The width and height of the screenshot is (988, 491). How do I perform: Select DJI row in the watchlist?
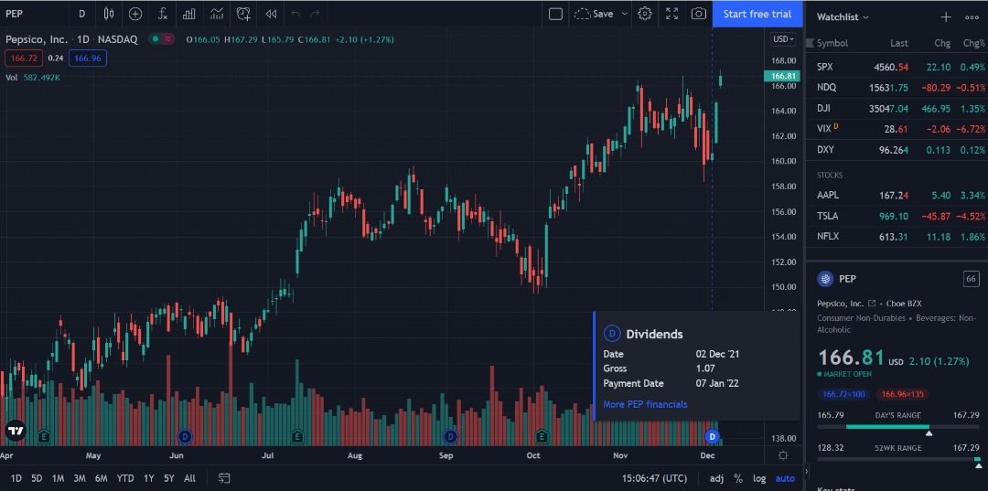(897, 108)
